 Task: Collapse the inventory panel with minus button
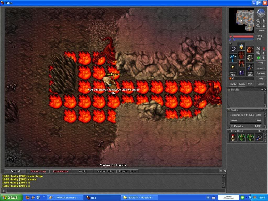(230, 44)
